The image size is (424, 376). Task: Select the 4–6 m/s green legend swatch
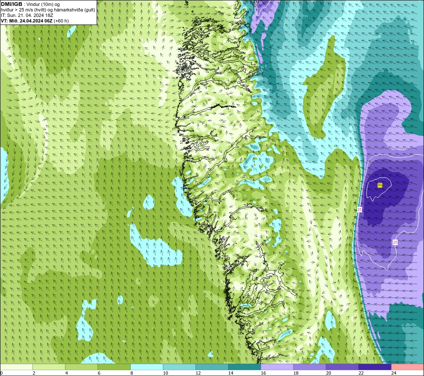click(81, 367)
